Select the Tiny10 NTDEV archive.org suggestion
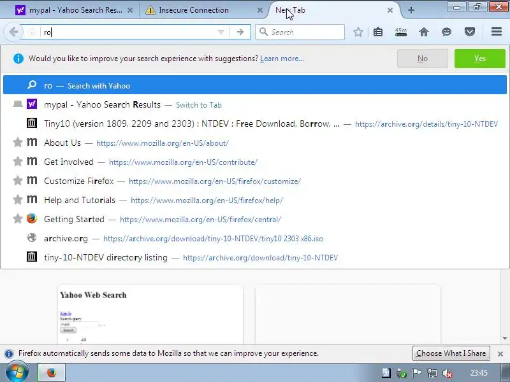510x382 pixels. 255,124
